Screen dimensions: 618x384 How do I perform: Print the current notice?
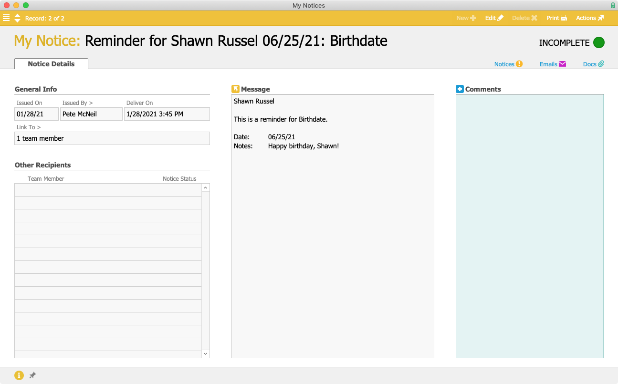(556, 18)
